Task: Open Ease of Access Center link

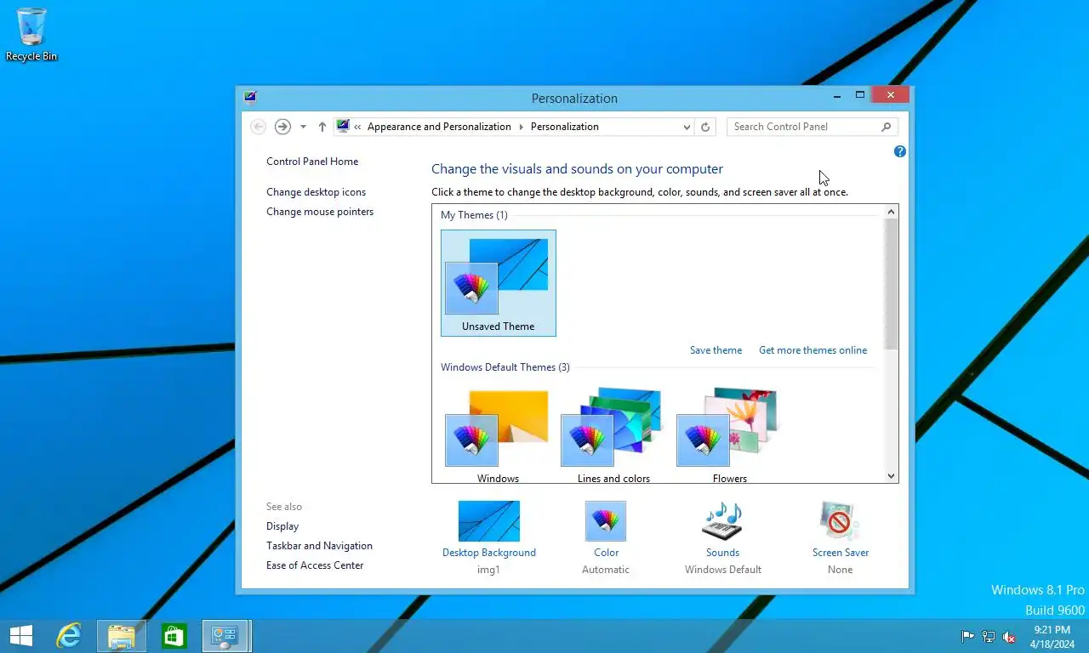Action: coord(315,565)
